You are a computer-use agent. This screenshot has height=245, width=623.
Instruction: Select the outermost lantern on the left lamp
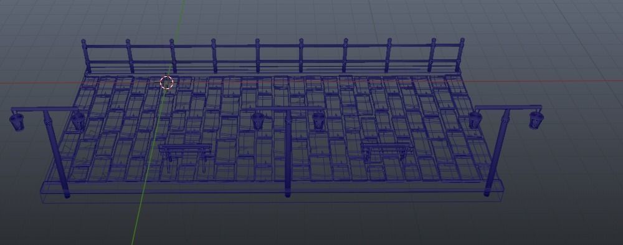(17, 122)
